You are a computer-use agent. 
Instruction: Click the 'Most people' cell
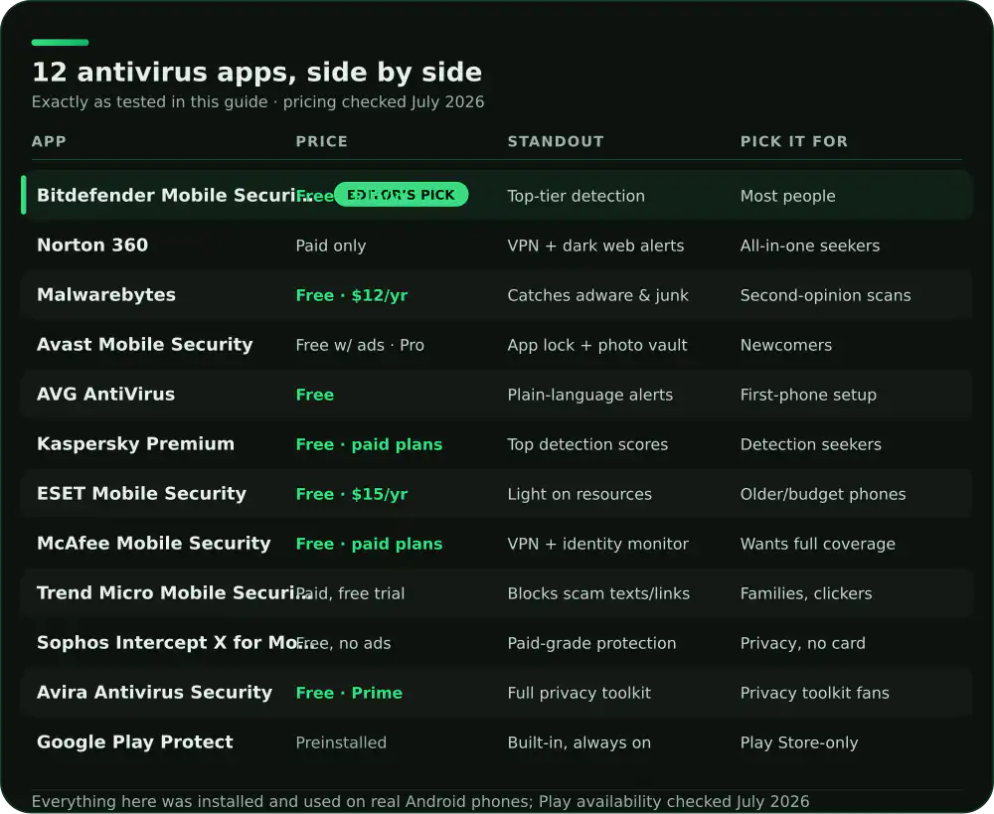(788, 196)
